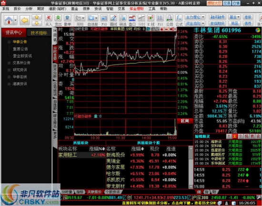Screen dimensions: 262x206
Task: Click the 债券 toolbar button
Action: 248,23
